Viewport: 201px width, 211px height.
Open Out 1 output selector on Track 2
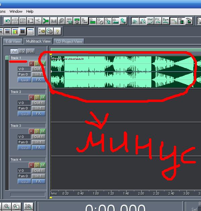[39, 103]
